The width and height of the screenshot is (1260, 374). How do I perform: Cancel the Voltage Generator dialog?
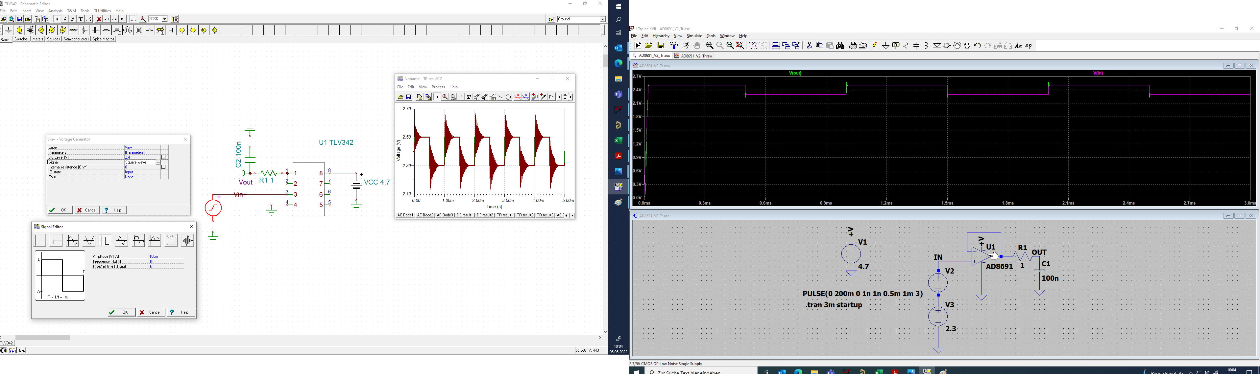pyautogui.click(x=87, y=210)
